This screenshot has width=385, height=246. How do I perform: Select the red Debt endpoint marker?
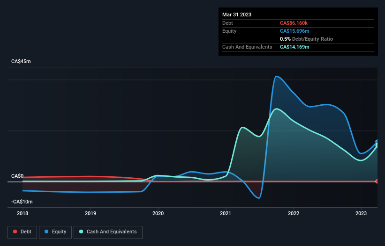(377, 181)
